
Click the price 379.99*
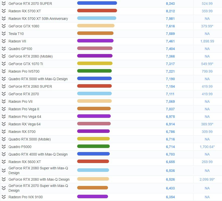[207, 26]
